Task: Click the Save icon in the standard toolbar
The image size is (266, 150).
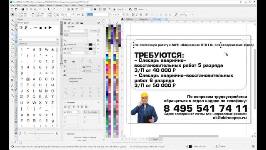Action: 23,9
